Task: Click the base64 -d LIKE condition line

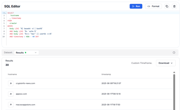Action: coord(26,29)
